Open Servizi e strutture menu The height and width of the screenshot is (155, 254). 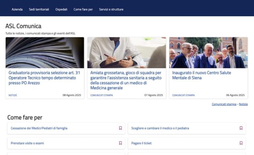[111, 9]
